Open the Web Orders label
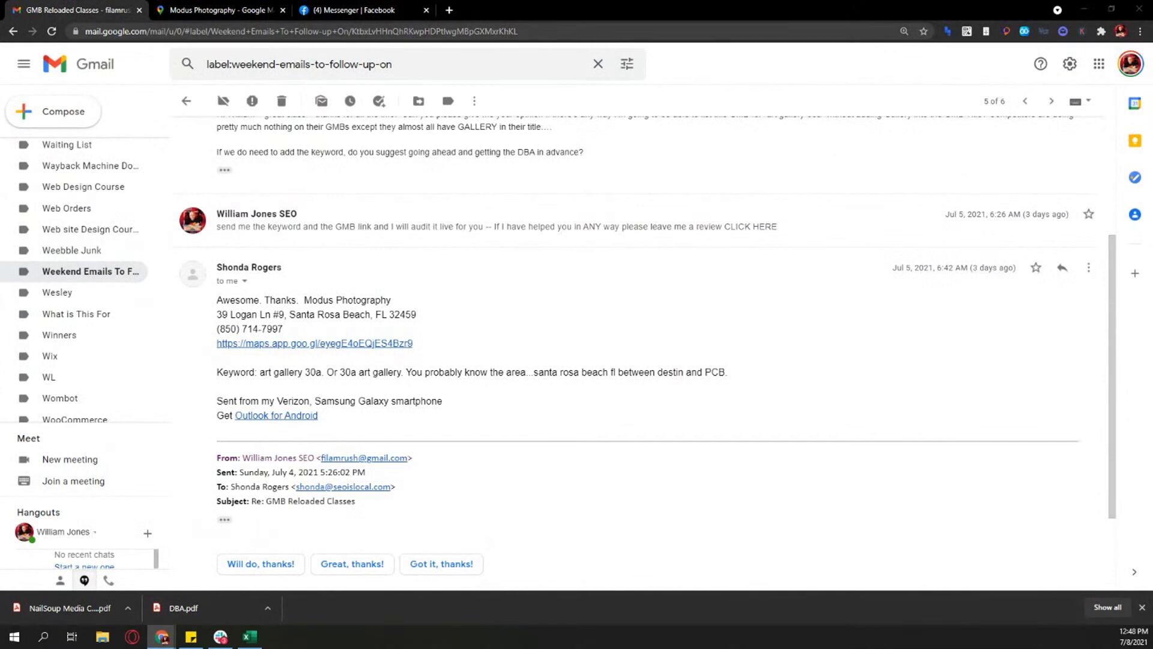Viewport: 1153px width, 649px height. [x=66, y=209]
